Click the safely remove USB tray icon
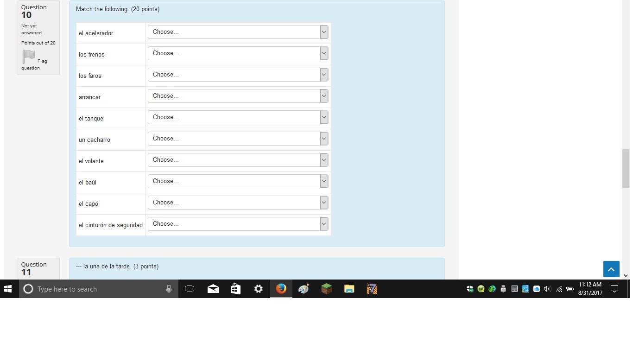 pos(503,289)
